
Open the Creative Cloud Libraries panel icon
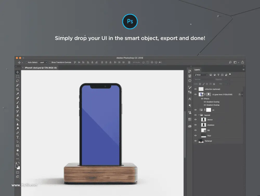(190, 126)
